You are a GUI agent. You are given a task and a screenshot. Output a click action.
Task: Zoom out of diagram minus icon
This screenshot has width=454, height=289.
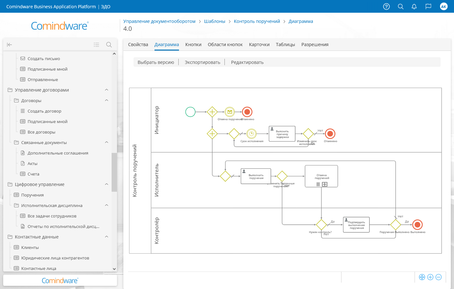(x=438, y=277)
